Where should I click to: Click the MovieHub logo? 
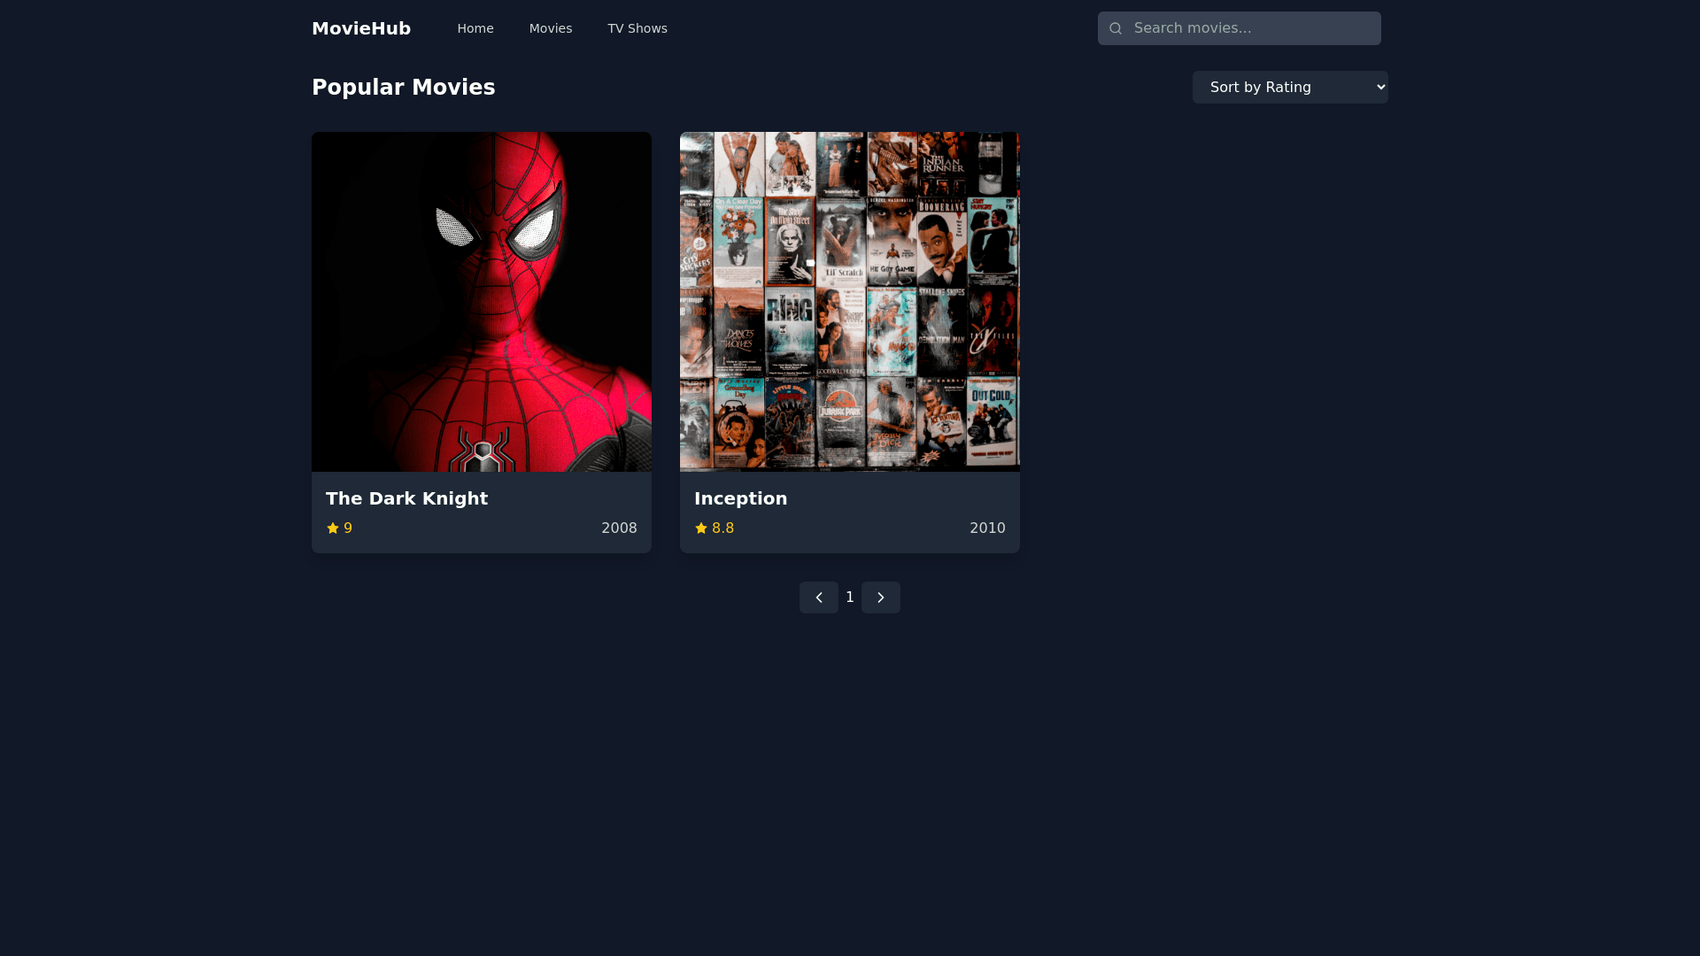point(361,28)
